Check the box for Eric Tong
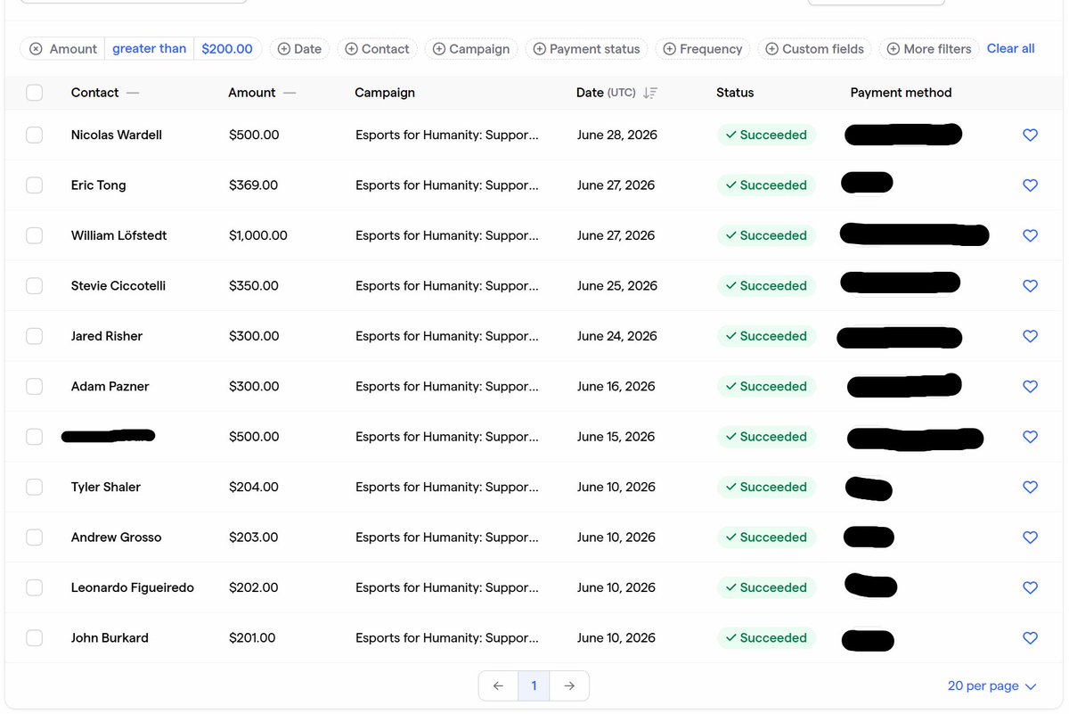 (x=34, y=185)
